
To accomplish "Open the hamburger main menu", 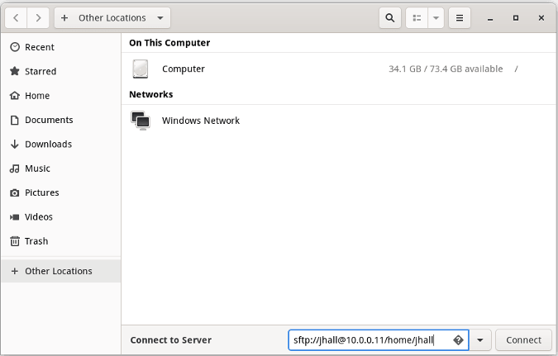I will click(460, 17).
